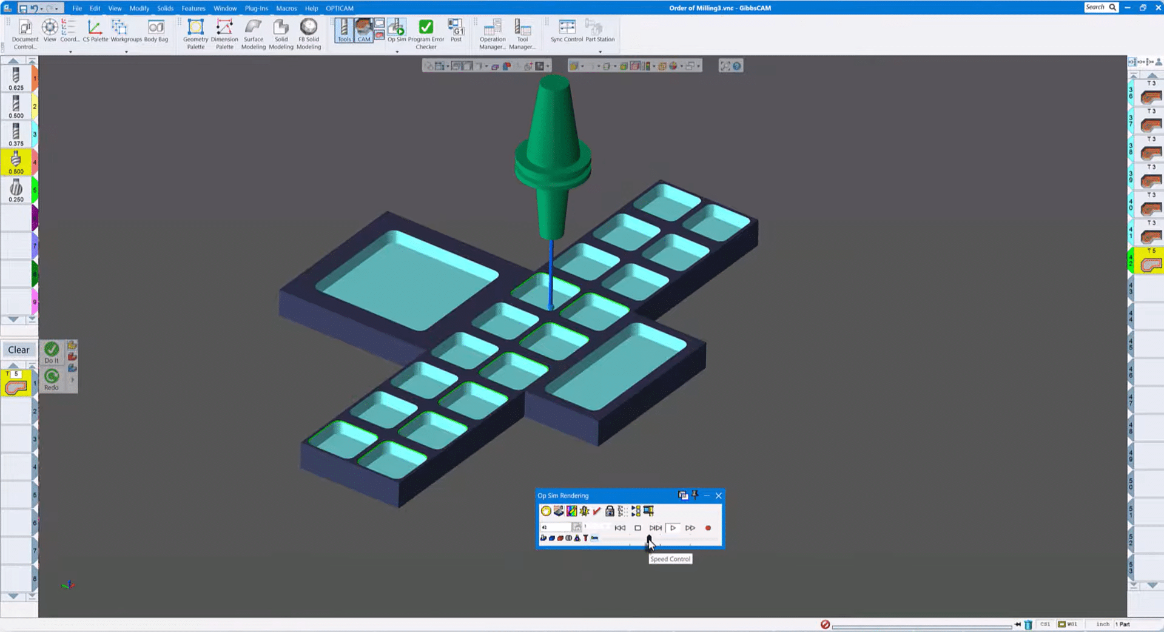Open the Plug-Ins menu
This screenshot has width=1164, height=632.
point(256,8)
